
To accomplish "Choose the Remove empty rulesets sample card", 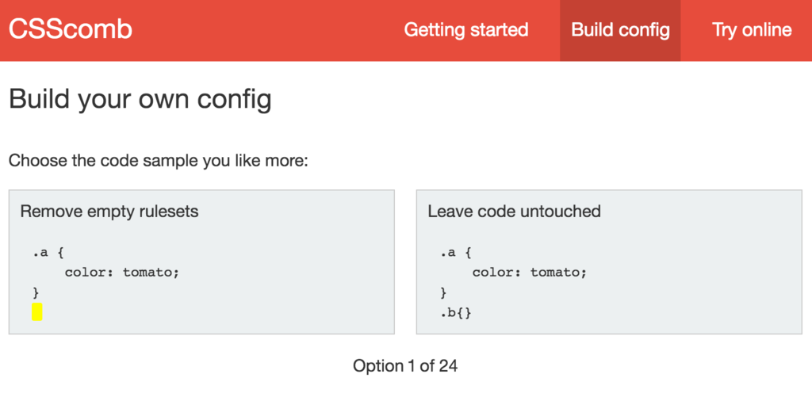I will (201, 261).
